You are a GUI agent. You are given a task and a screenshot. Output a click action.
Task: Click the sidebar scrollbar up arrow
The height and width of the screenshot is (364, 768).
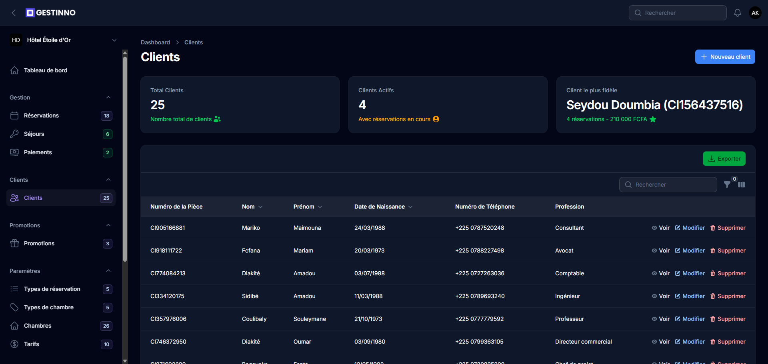(x=125, y=52)
